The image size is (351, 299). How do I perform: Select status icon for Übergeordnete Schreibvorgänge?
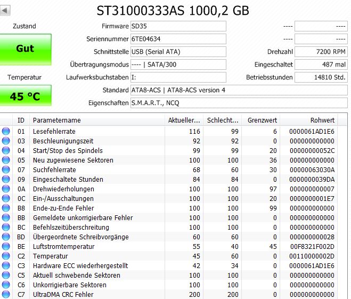tap(6, 237)
